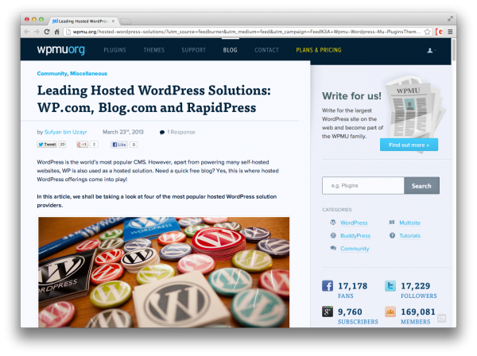Open the WordPress buttons article image
477x356 pixels.
[164, 272]
